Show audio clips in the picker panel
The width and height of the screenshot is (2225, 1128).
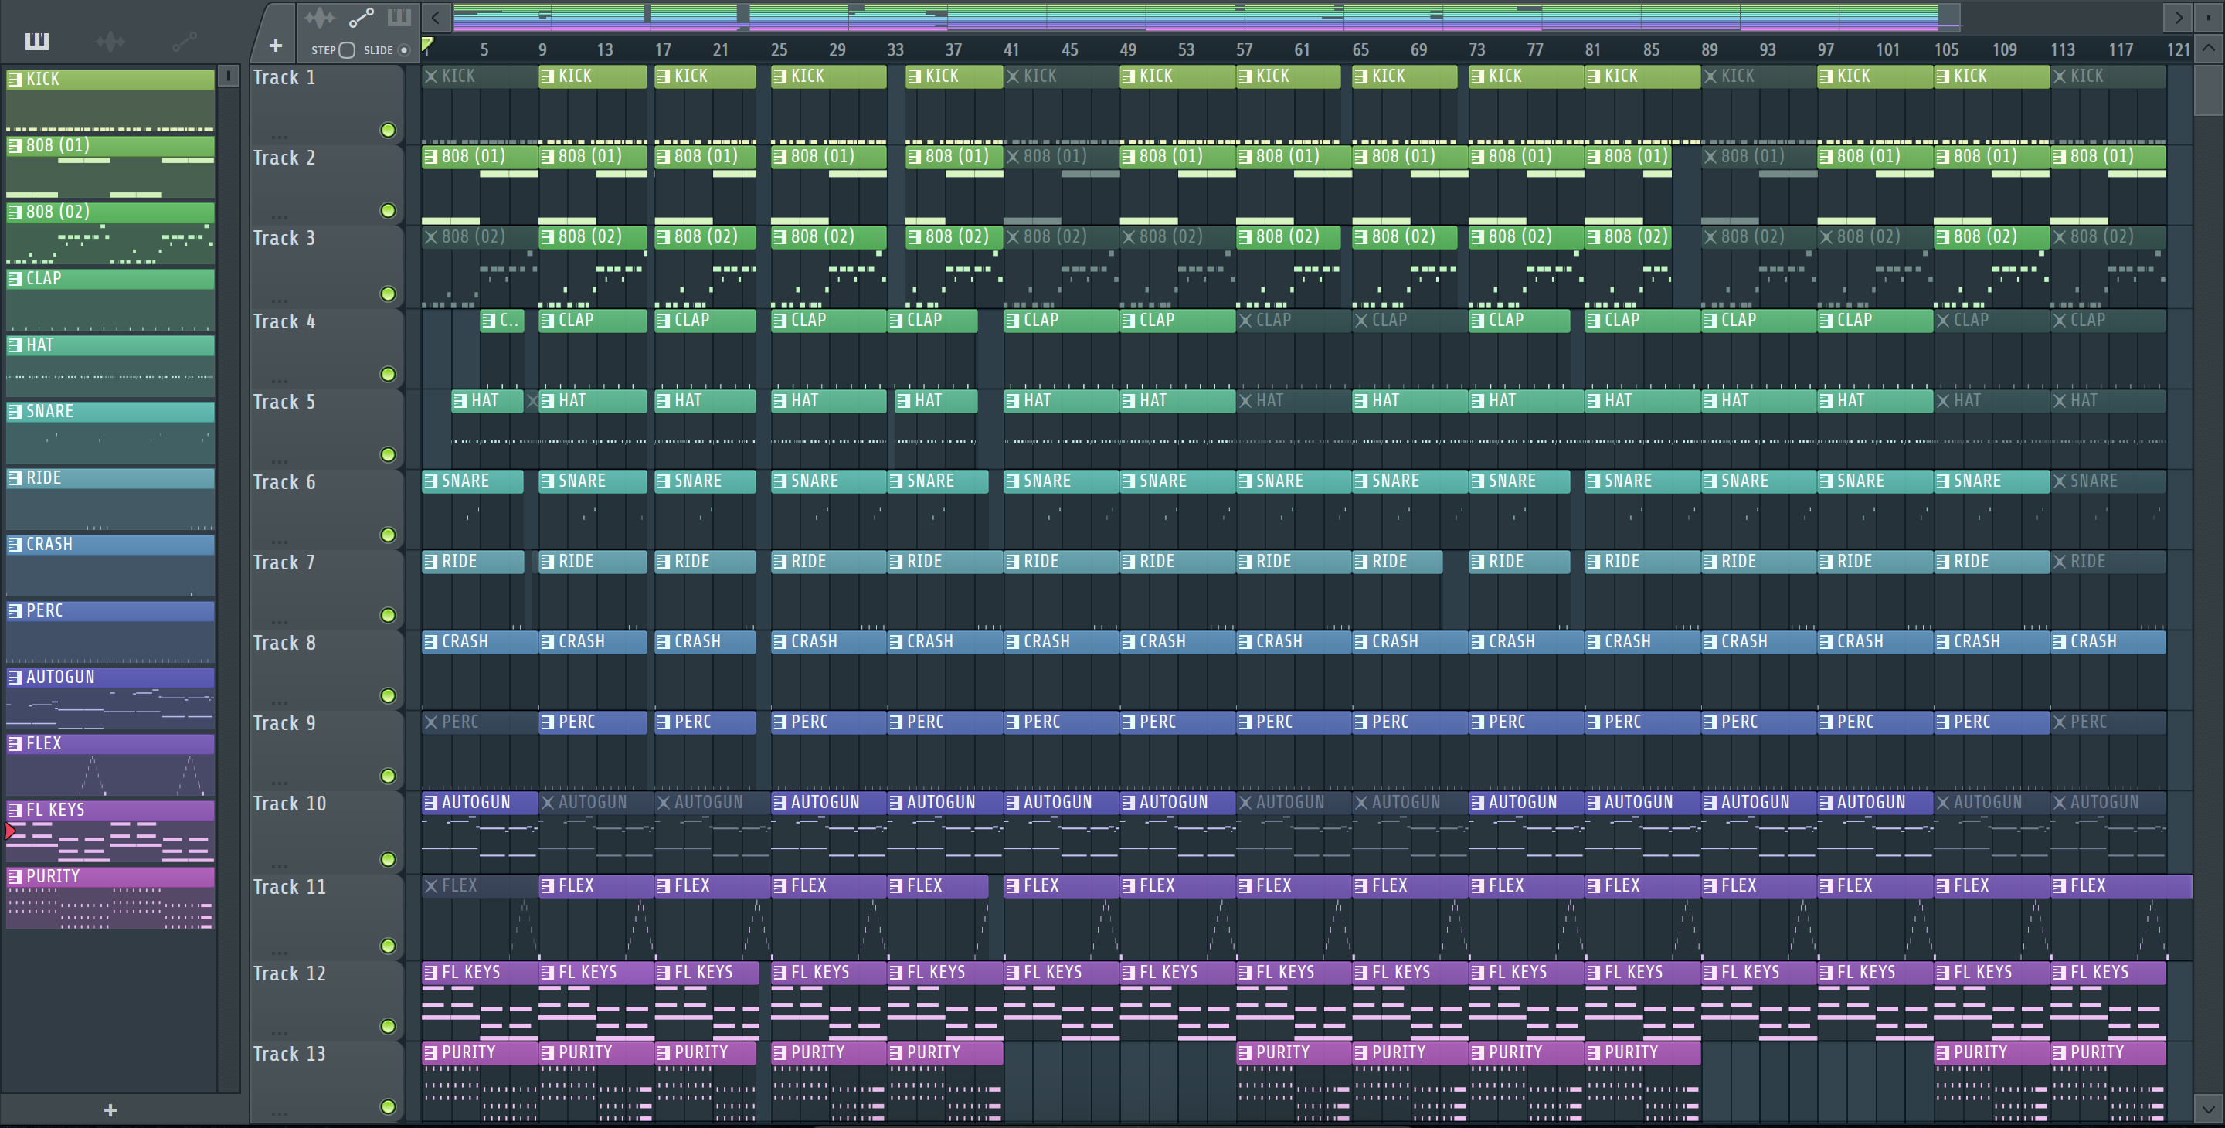[x=110, y=41]
